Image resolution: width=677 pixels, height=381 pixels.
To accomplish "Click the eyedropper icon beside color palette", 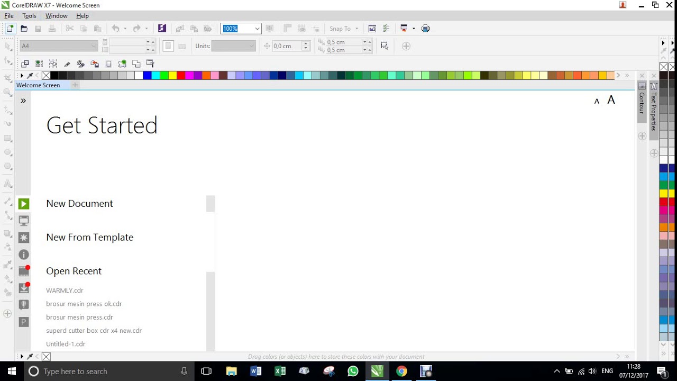I will (30, 76).
